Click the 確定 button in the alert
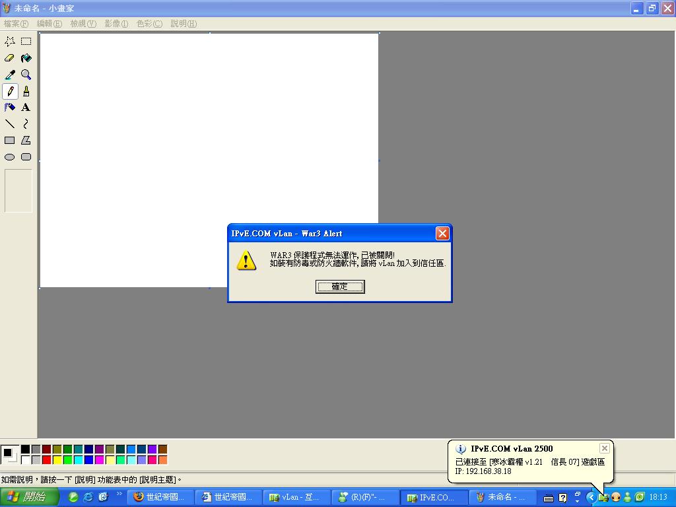 coord(340,287)
